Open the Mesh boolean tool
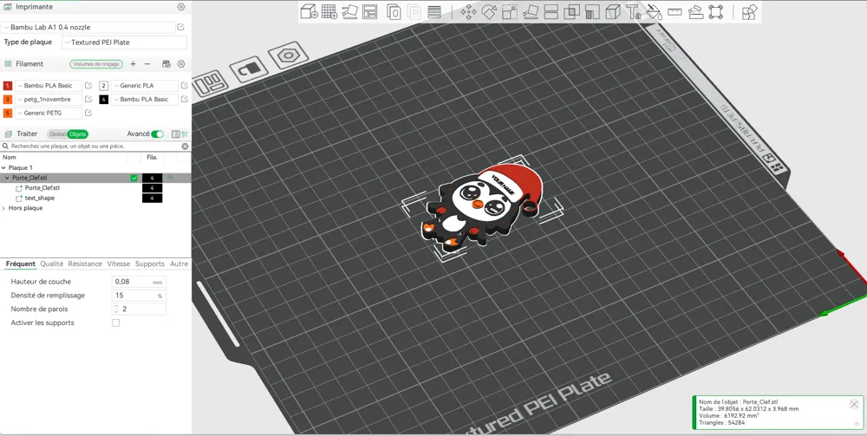 (x=571, y=11)
